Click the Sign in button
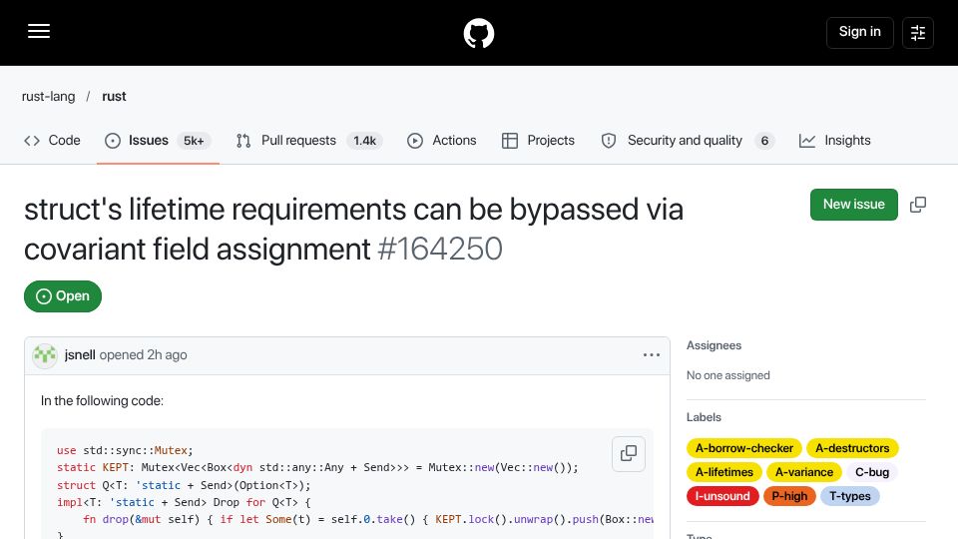The image size is (958, 539). coord(859,32)
